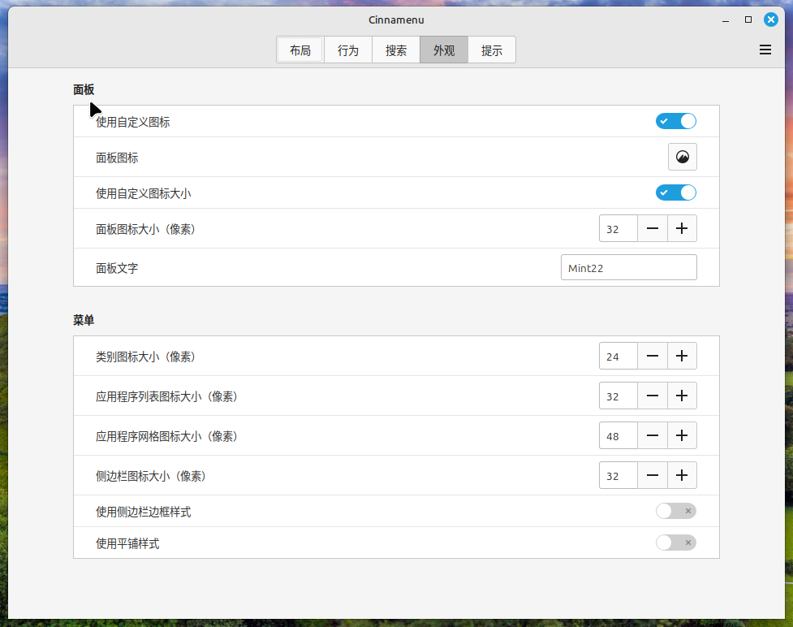Screen dimensions: 793x627
Task: Switch to the 布局 tab
Action: point(300,50)
